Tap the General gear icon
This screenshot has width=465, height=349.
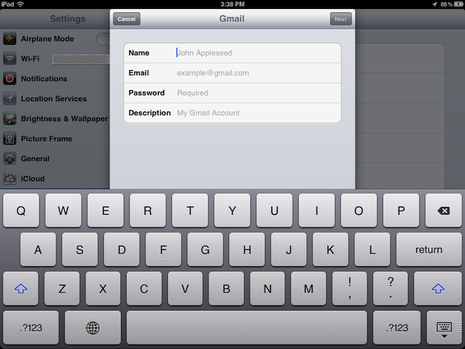coord(10,159)
